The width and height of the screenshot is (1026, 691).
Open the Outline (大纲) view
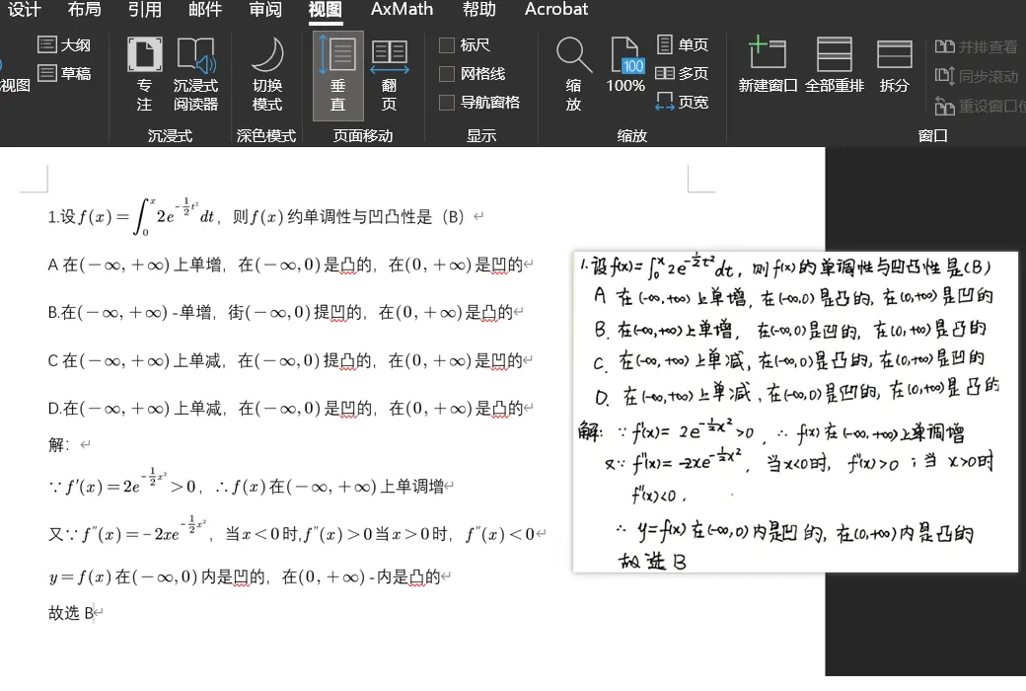(64, 44)
